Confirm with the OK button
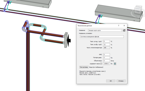 pyautogui.click(x=111, y=81)
